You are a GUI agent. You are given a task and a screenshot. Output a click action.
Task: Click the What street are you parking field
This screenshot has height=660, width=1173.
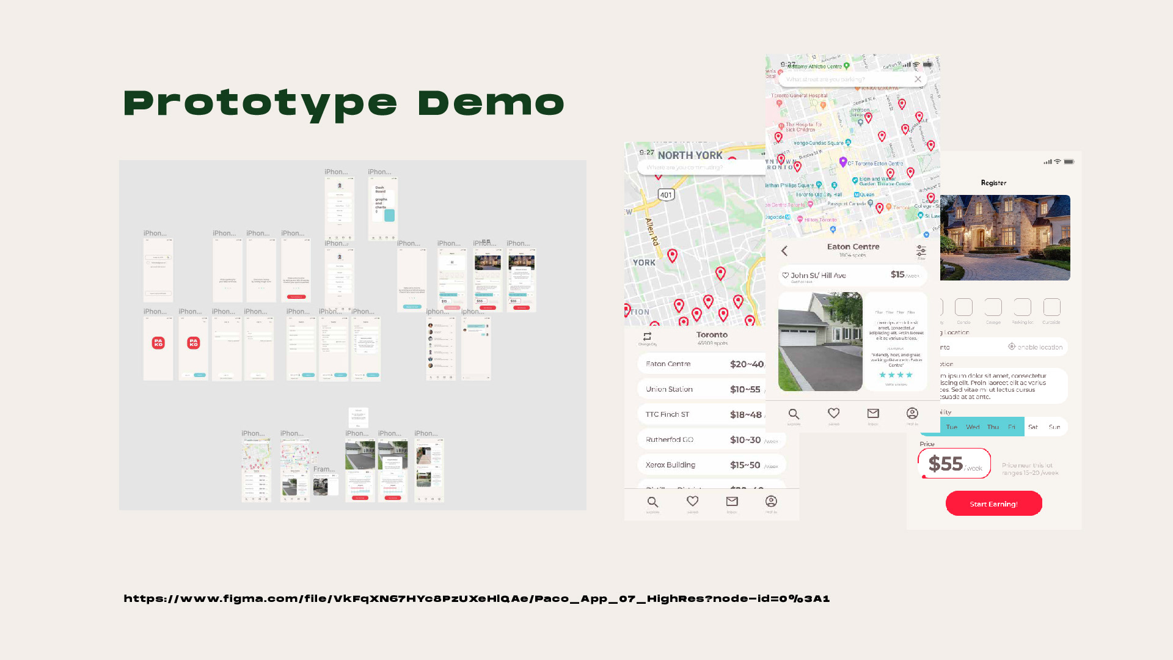[853, 79]
